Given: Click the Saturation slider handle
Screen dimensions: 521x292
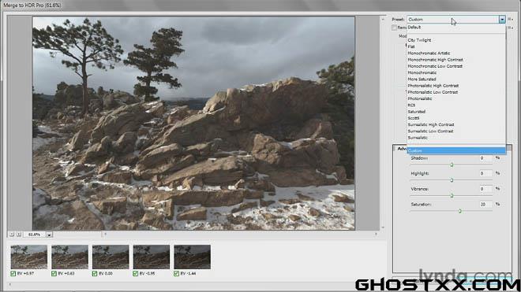Looking at the screenshot, I should coord(460,211).
